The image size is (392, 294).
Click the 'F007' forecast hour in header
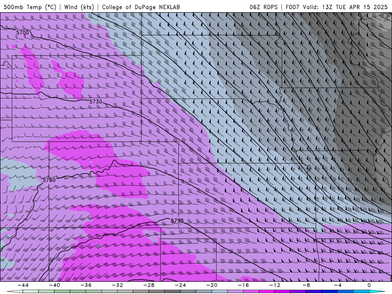pos(293,7)
